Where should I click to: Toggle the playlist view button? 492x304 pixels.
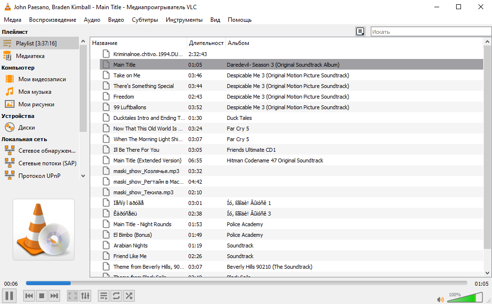click(104, 296)
